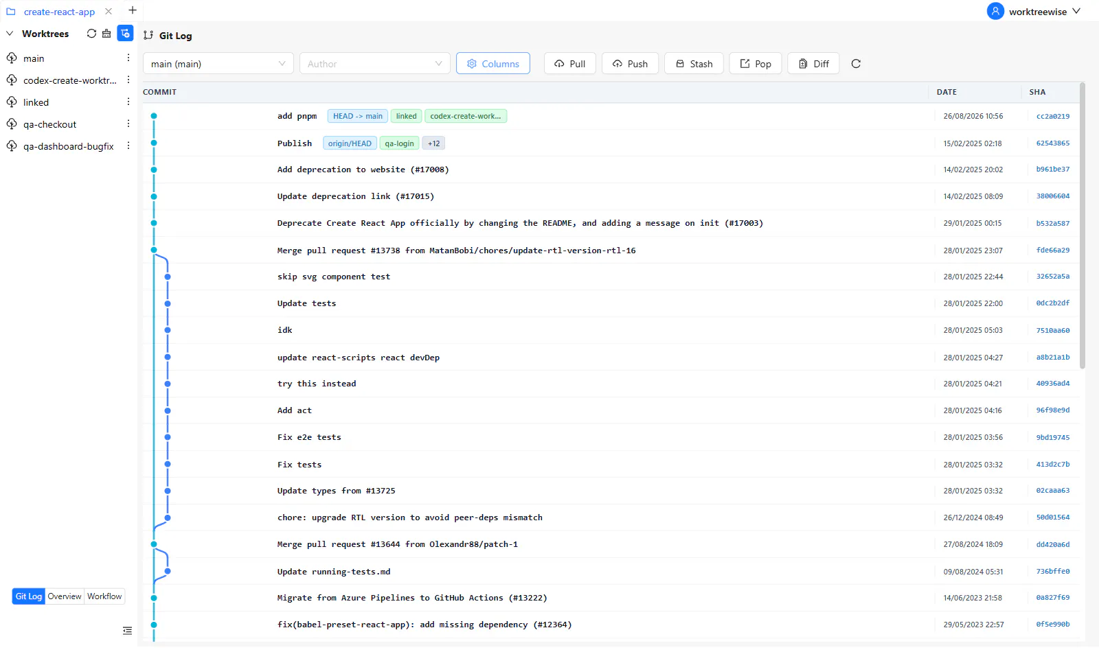Click date 26/12/2024 08:49
The height and width of the screenshot is (652, 1099).
tap(973, 517)
